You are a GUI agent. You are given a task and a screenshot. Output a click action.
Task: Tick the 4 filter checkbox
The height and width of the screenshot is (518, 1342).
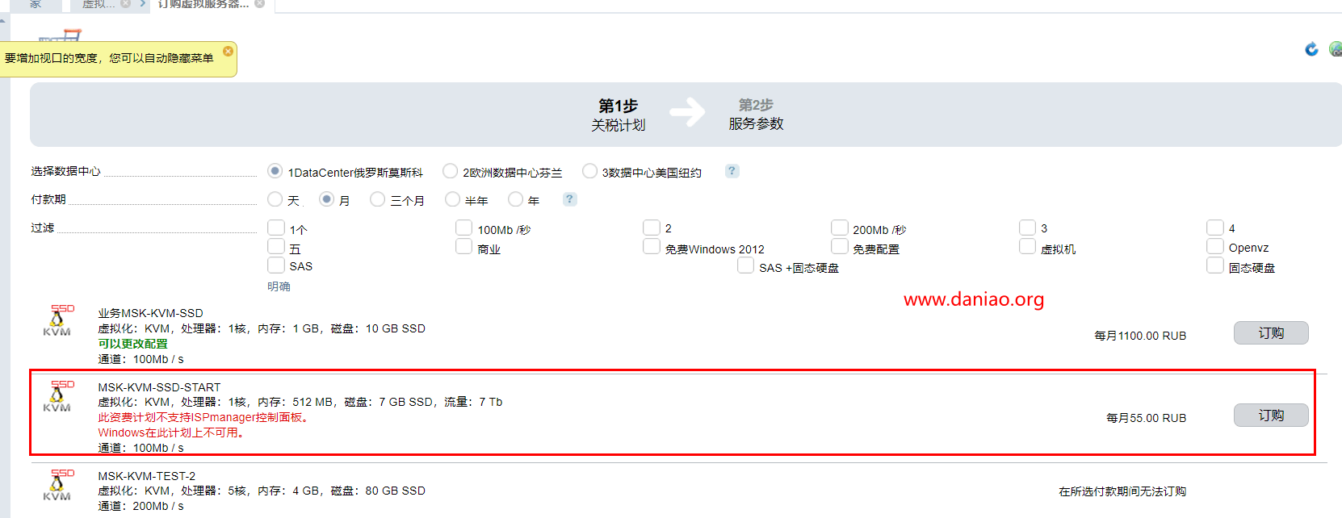coord(1215,228)
